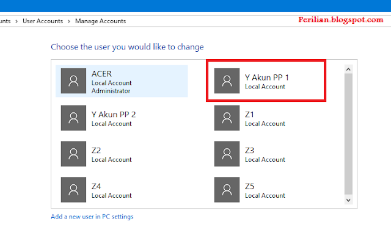The width and height of the screenshot is (391, 241).
Task: Expand chevron before Manage Accounts breadcrumb
Action: (69, 21)
